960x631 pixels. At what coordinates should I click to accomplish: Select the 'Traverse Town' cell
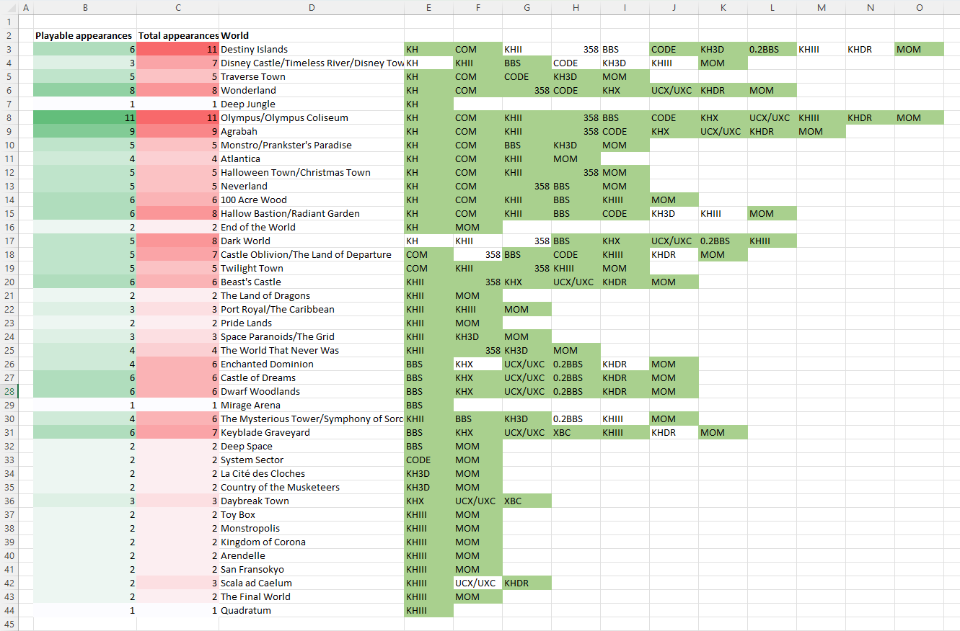(x=312, y=76)
